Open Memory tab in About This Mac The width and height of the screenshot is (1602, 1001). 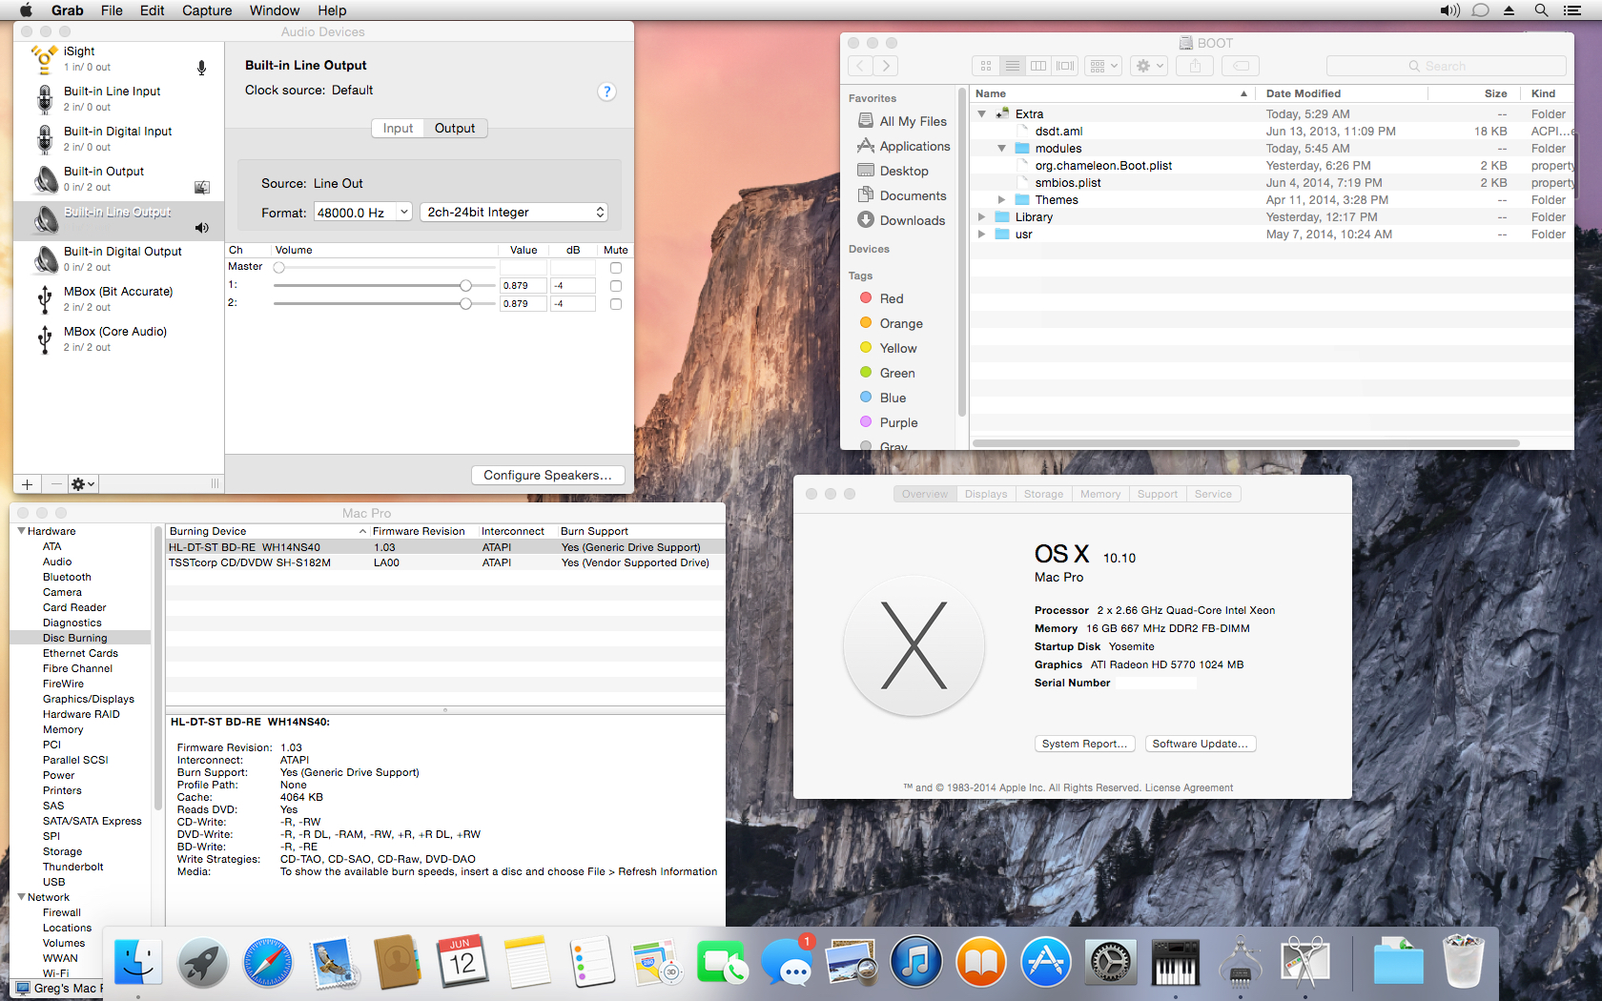pyautogui.click(x=1100, y=494)
